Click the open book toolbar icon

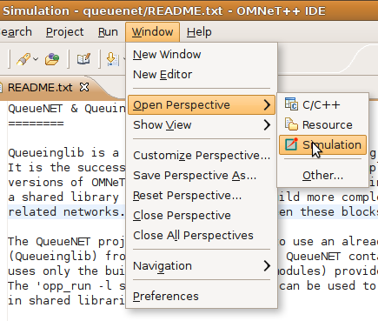click(x=83, y=59)
